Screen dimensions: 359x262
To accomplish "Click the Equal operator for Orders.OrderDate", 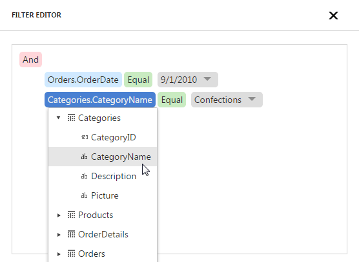I will (x=138, y=80).
